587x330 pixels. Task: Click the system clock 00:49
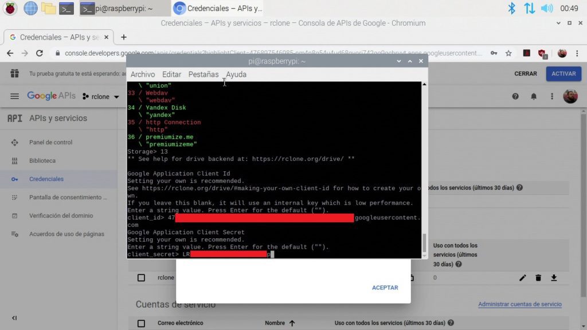(x=569, y=8)
